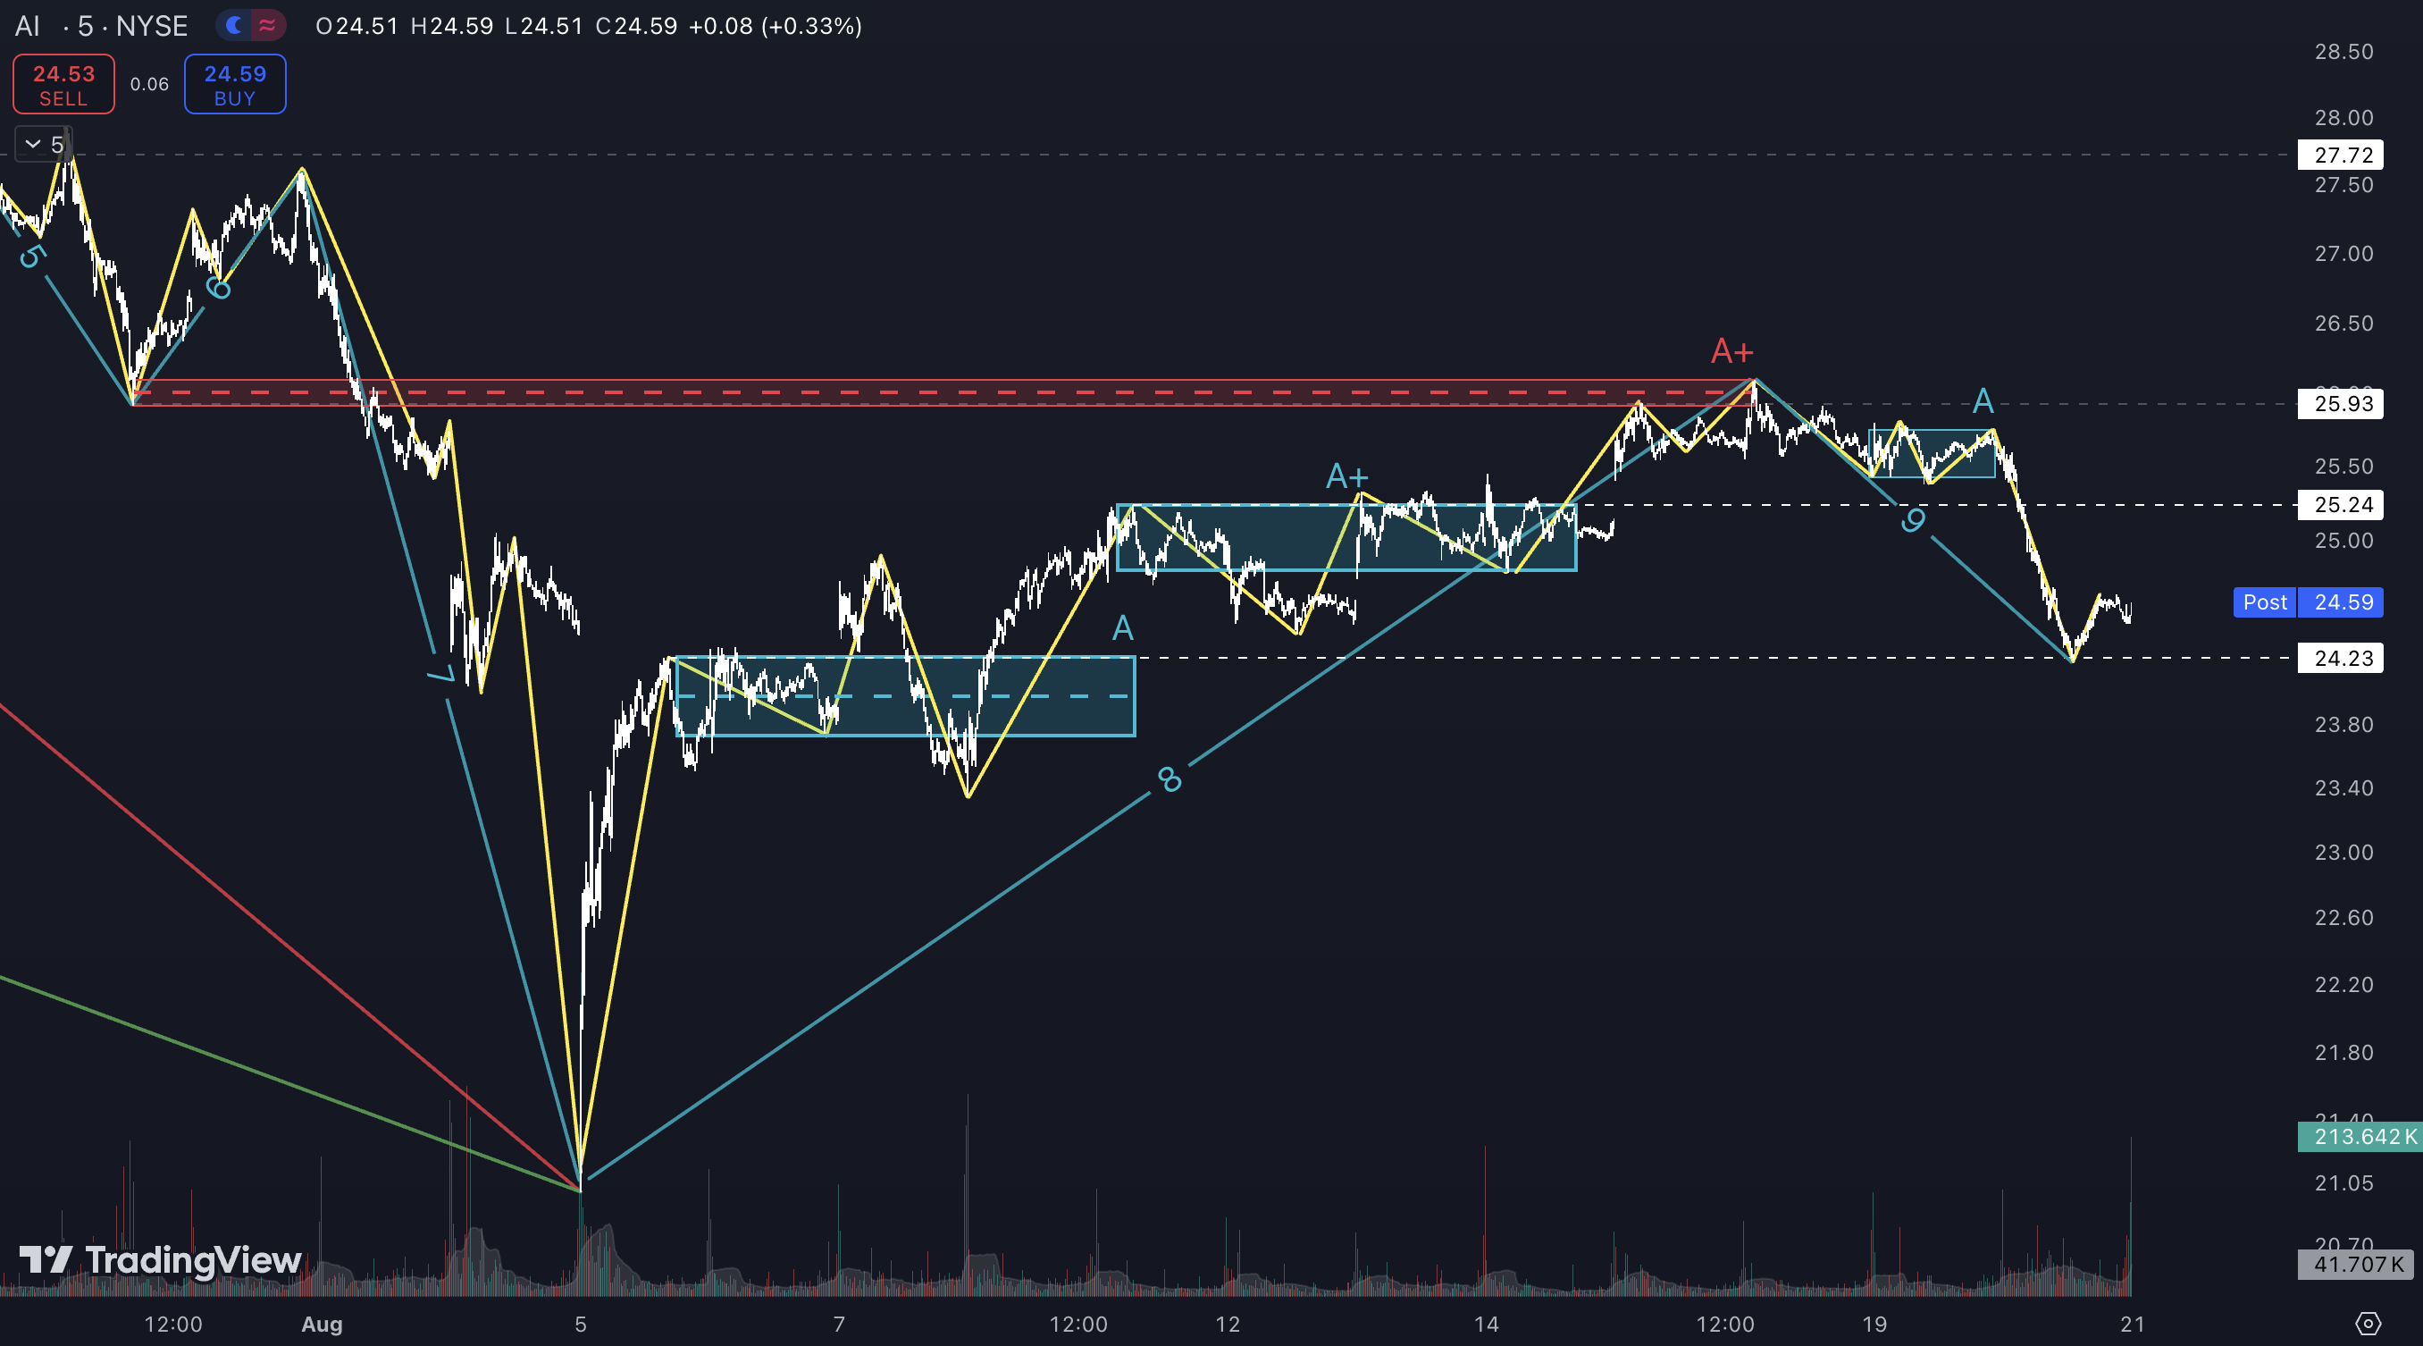The width and height of the screenshot is (2423, 1346).
Task: Click the number 9 wave label
Action: [1912, 519]
